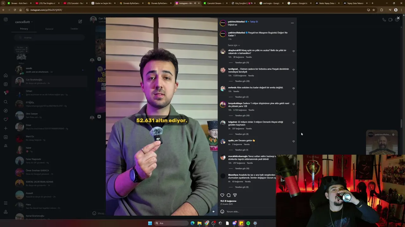This screenshot has width=405, height=227.
Task: Go back with browser back arrow
Action: (3, 10)
